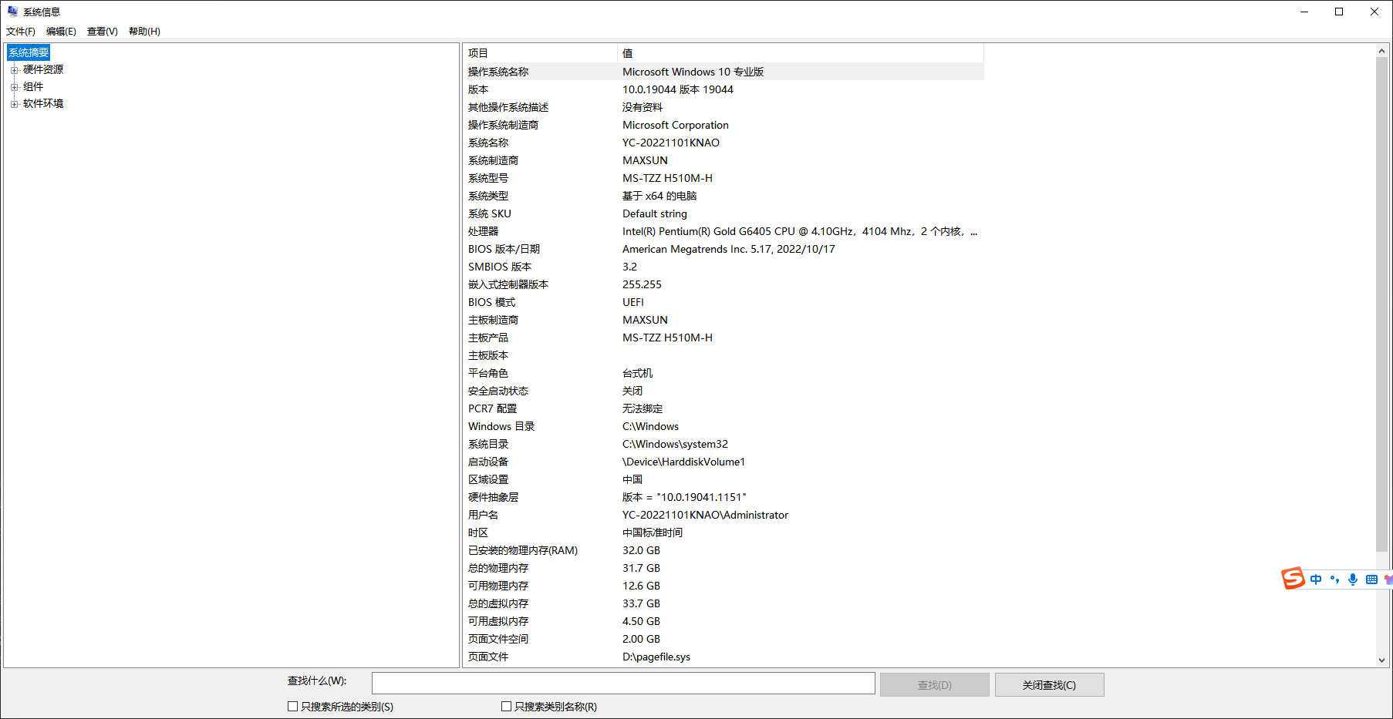Select the 系统型号 row
Viewport: 1393px width, 719px height.
pyautogui.click(x=723, y=178)
